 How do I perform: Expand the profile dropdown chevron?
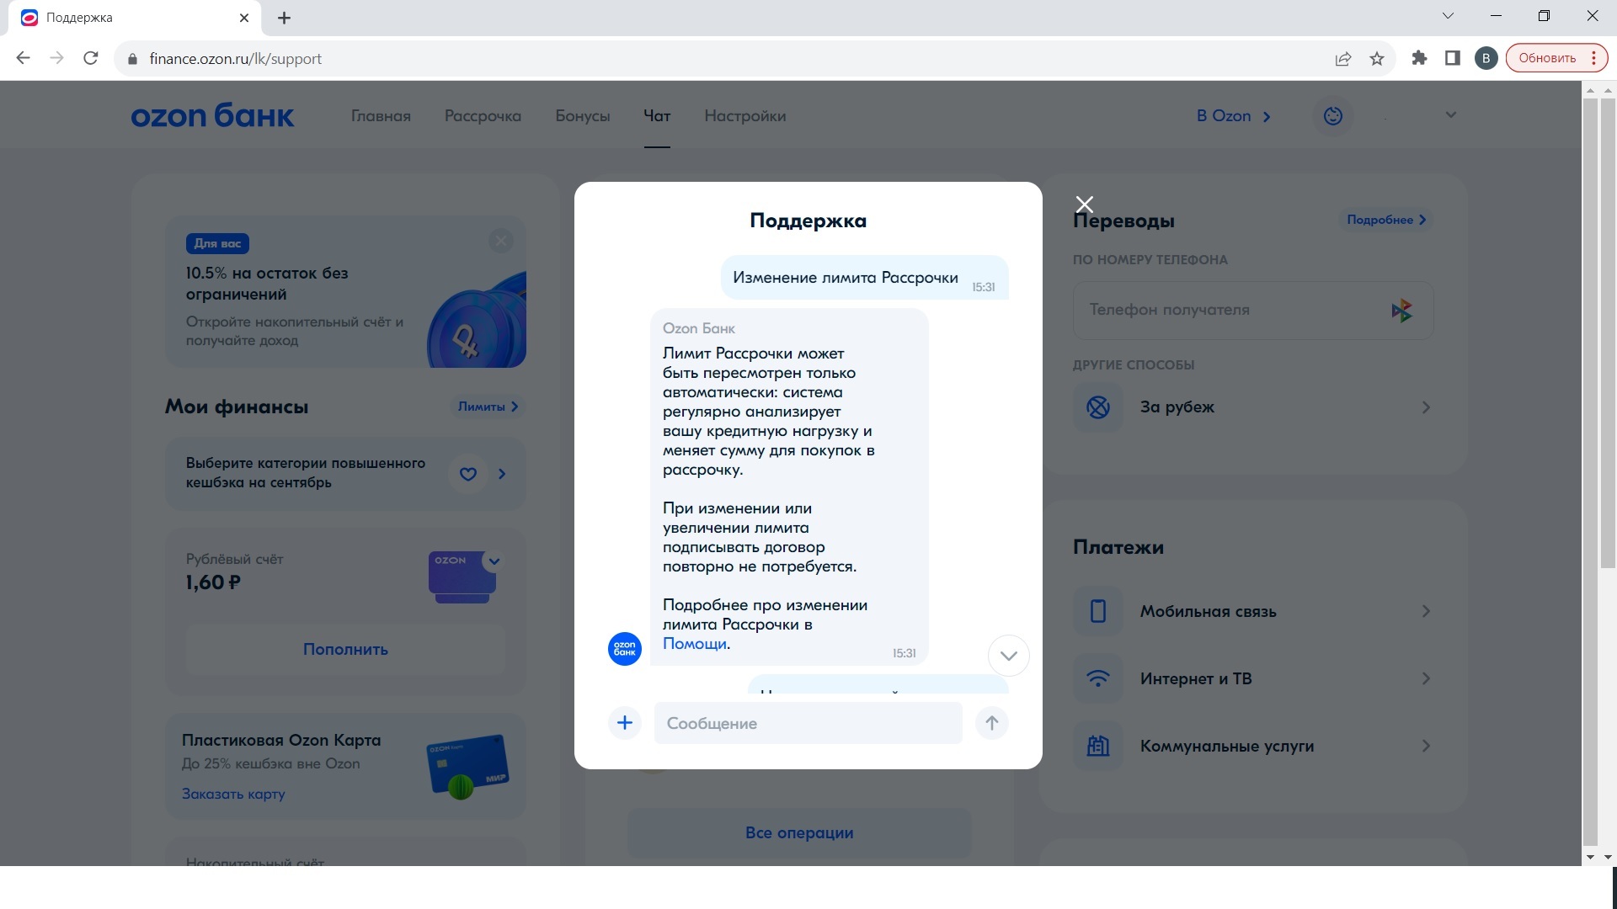[x=1450, y=115]
